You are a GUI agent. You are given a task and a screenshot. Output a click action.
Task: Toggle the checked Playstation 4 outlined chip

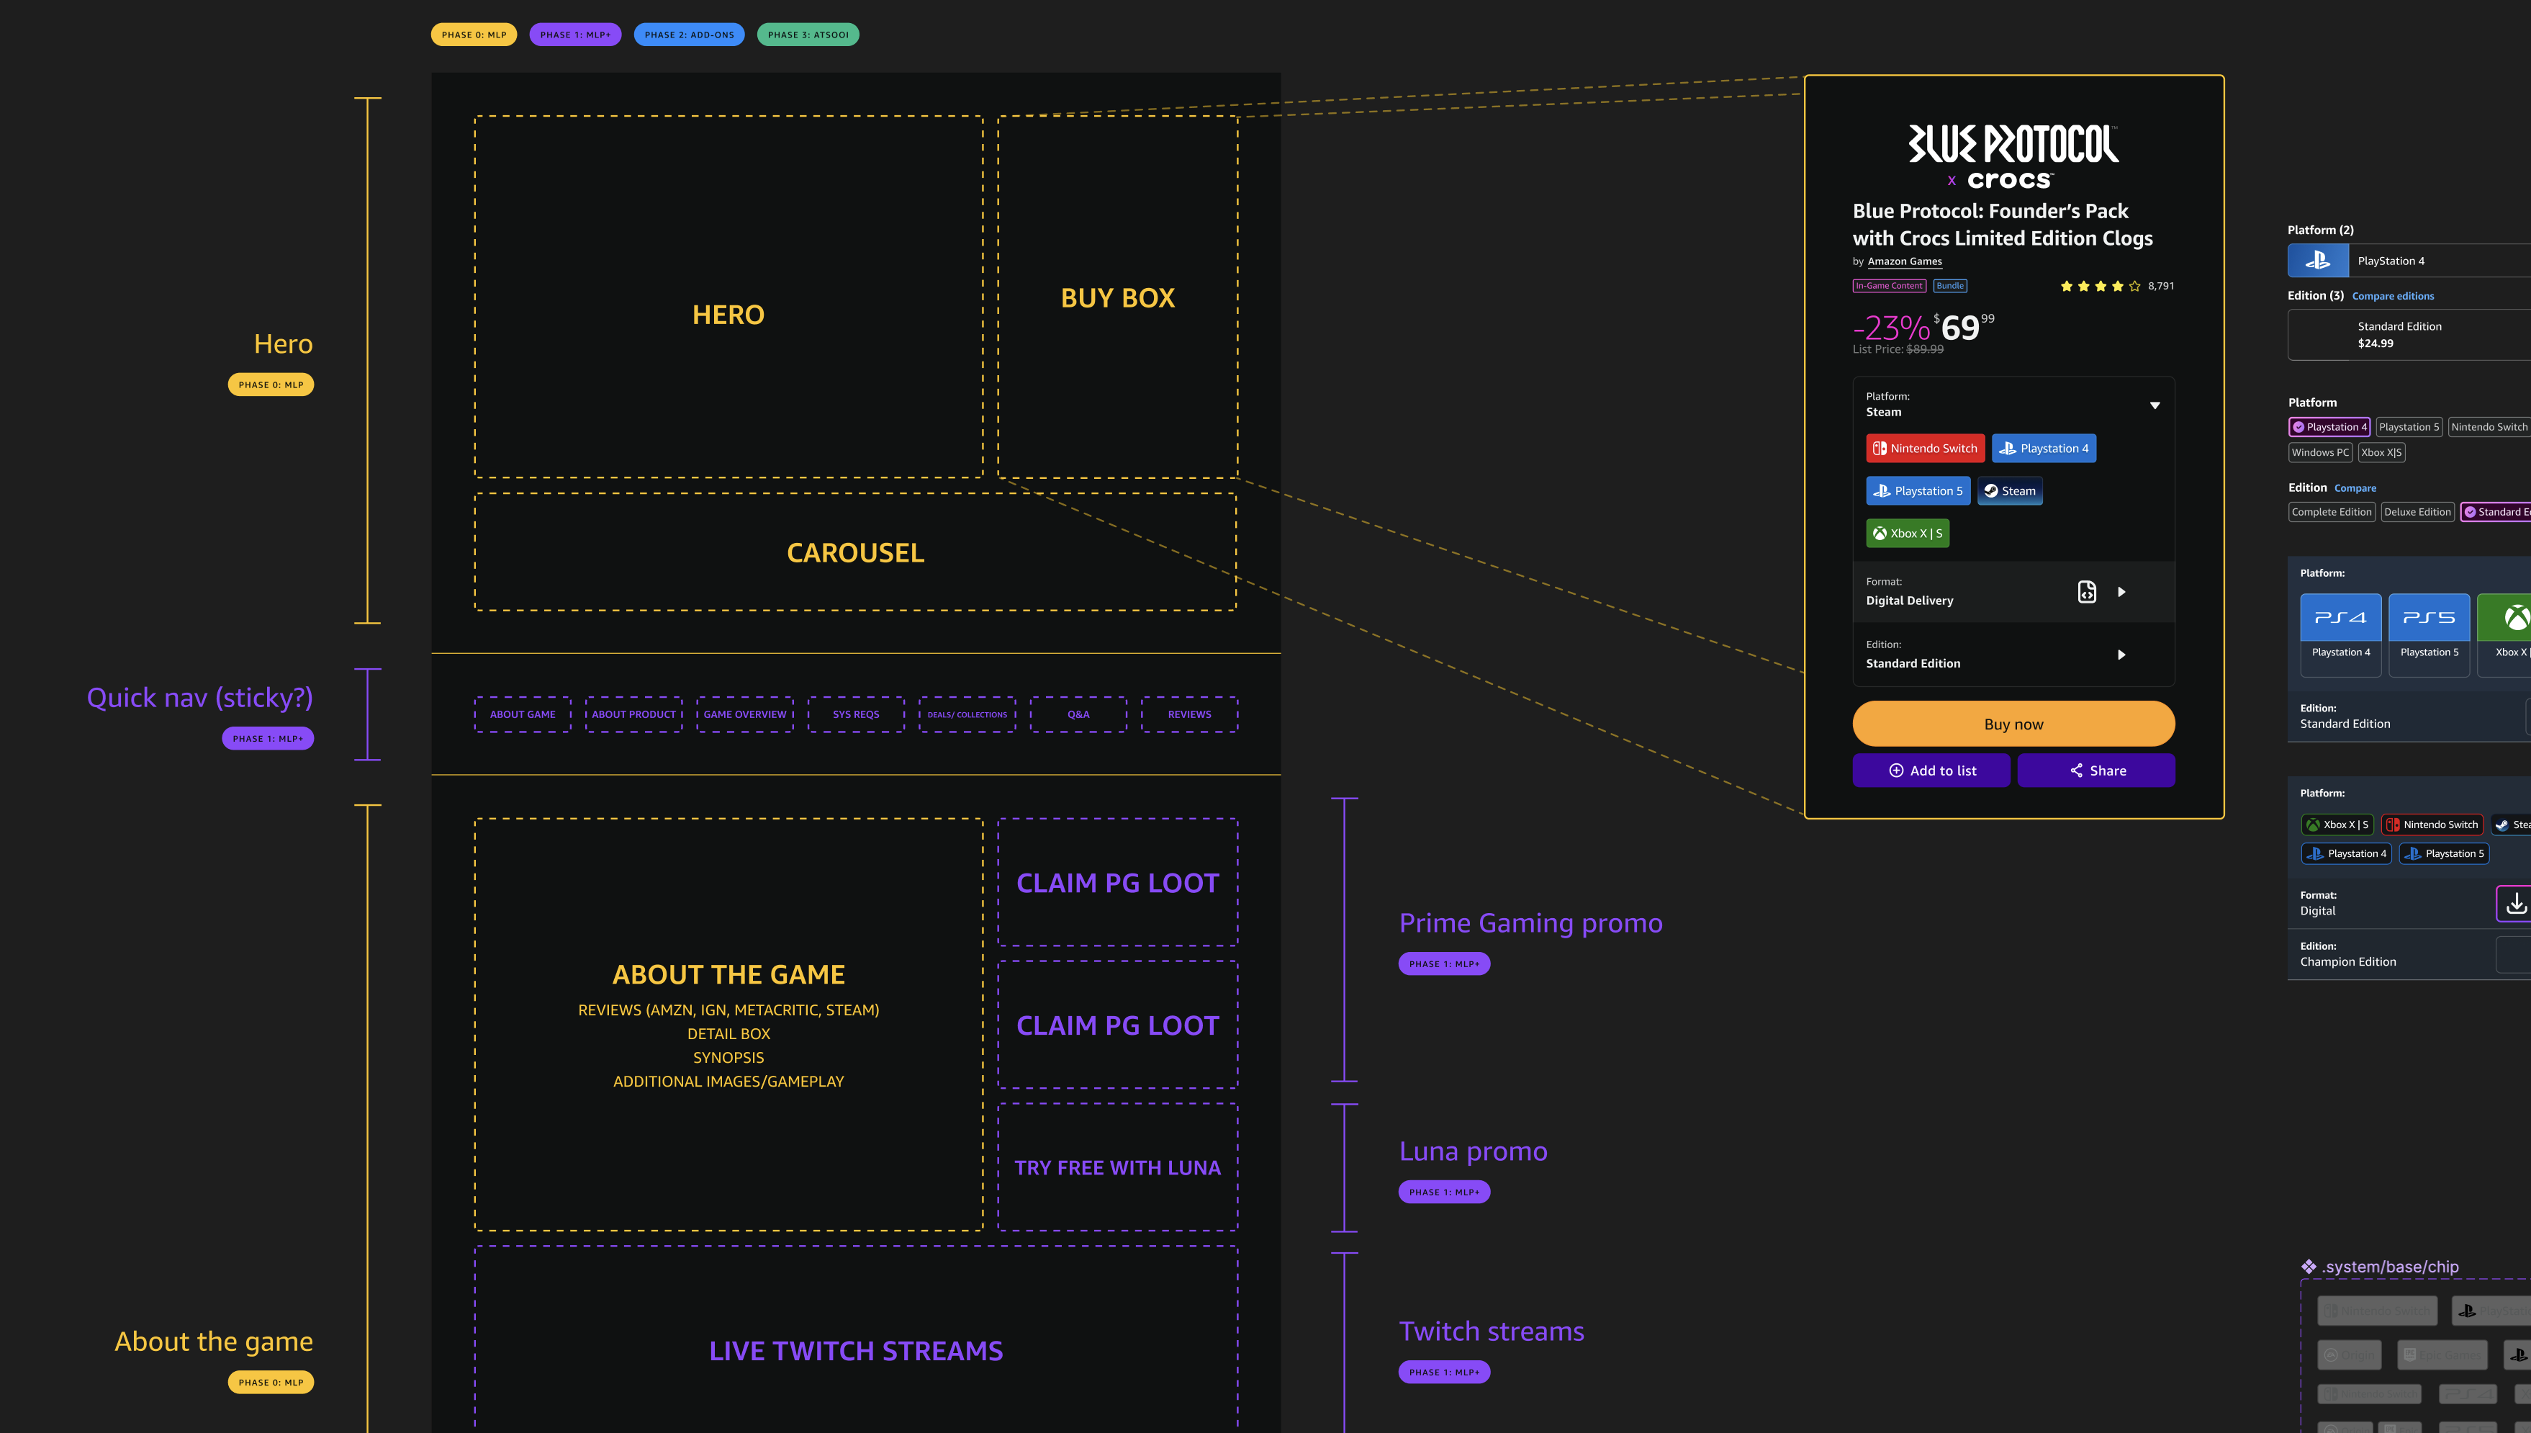tap(2329, 427)
